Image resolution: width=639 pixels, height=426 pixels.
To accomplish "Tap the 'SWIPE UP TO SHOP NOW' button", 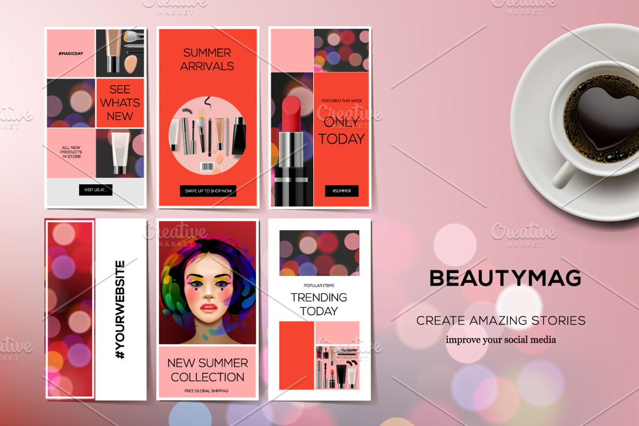I will coord(208,191).
